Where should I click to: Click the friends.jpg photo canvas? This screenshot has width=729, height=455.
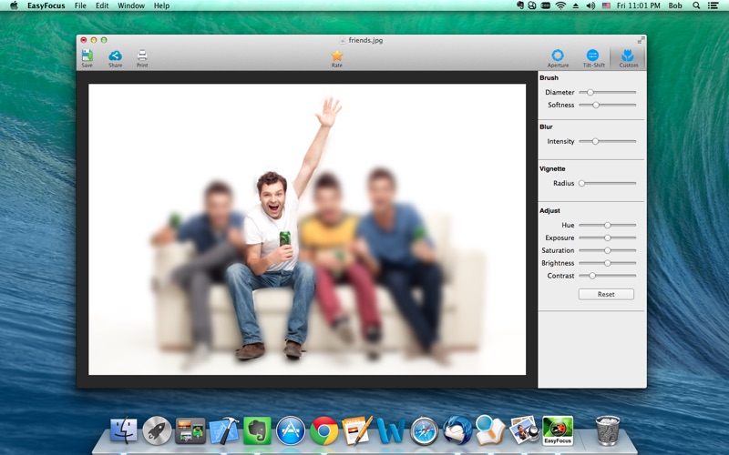point(307,229)
